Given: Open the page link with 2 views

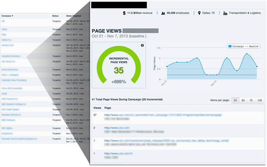Looking at the screenshot, I should (117, 128).
